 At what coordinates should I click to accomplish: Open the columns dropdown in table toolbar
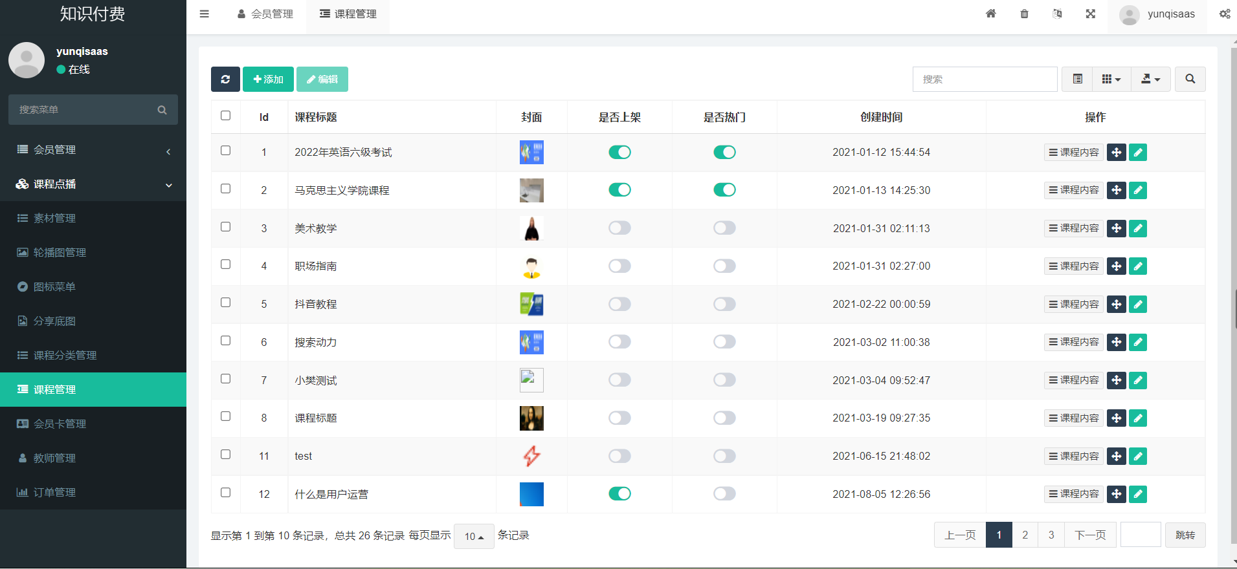point(1111,79)
